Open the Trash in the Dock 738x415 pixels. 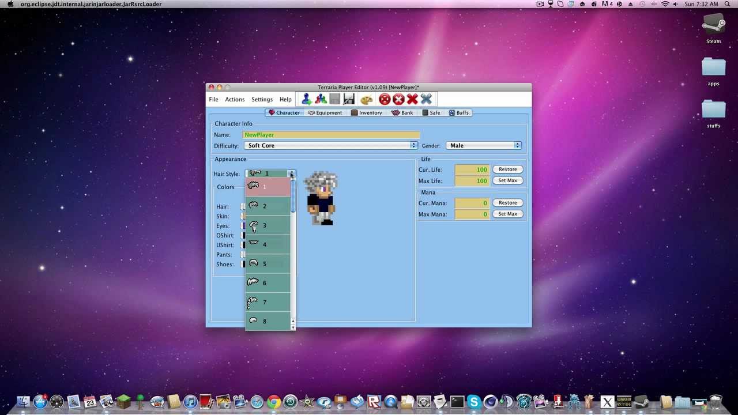(x=716, y=401)
